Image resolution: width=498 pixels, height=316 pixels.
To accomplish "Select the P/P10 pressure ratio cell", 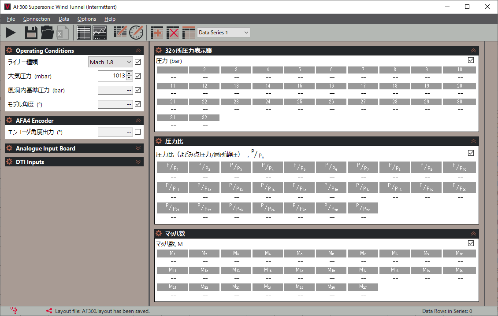I will pyautogui.click(x=459, y=167).
